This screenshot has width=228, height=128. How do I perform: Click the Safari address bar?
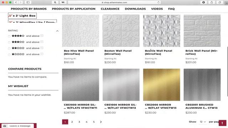(114, 2)
